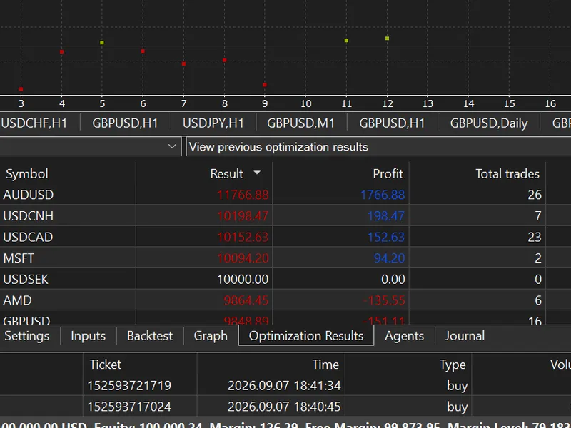Toggle the Result column sort arrow
The height and width of the screenshot is (428, 571).
[x=257, y=173]
